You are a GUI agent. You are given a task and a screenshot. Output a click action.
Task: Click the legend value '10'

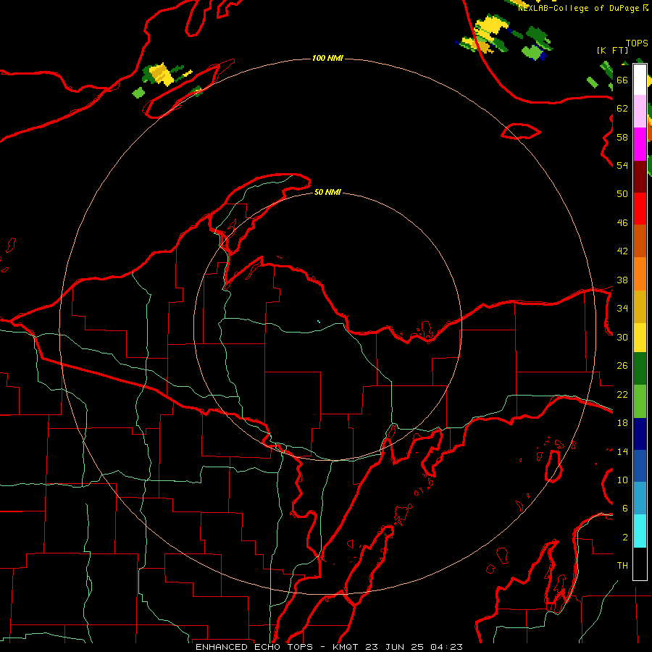click(x=622, y=480)
